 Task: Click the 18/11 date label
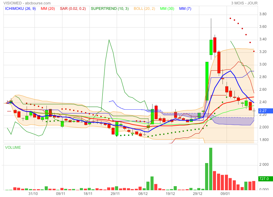[88, 194]
